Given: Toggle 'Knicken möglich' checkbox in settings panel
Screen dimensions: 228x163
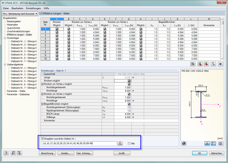Looking at the screenshot, I should pos(129,81).
